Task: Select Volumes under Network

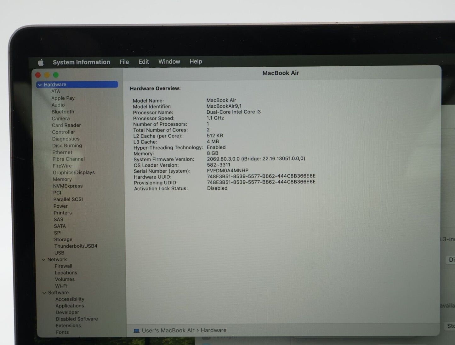Action: point(65,279)
